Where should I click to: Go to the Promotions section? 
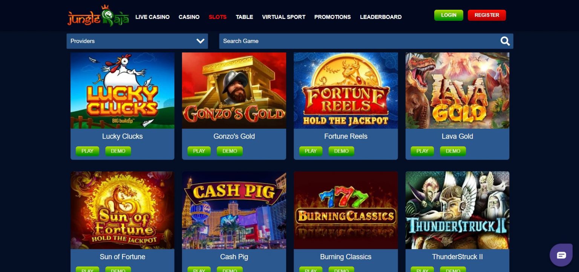pos(332,17)
